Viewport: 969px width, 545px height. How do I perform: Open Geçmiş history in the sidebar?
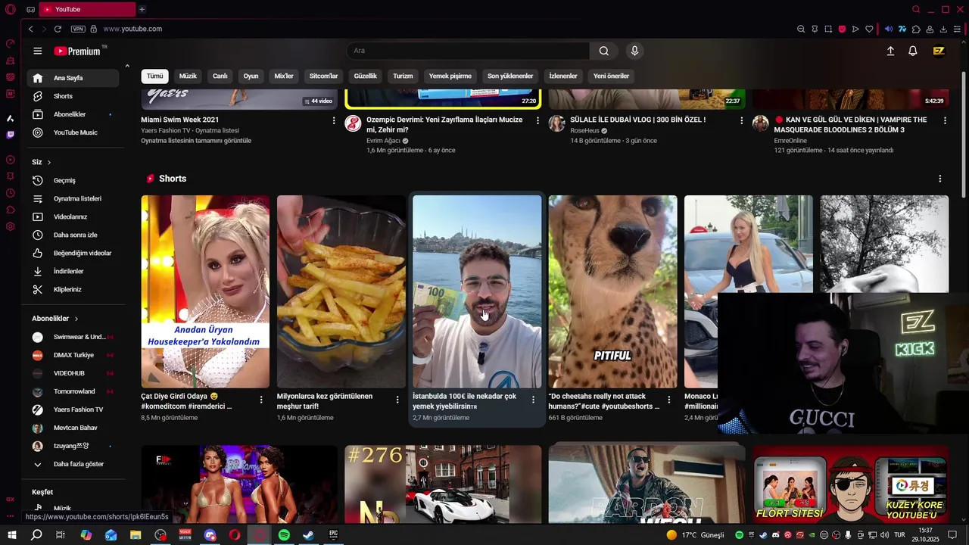click(73, 180)
